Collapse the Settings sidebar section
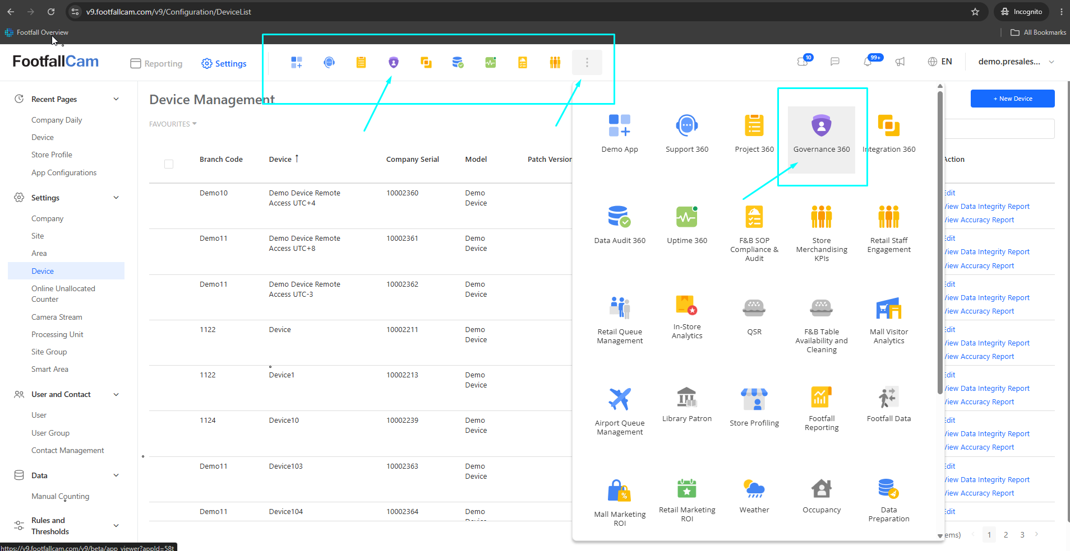The image size is (1070, 551). pyautogui.click(x=116, y=198)
